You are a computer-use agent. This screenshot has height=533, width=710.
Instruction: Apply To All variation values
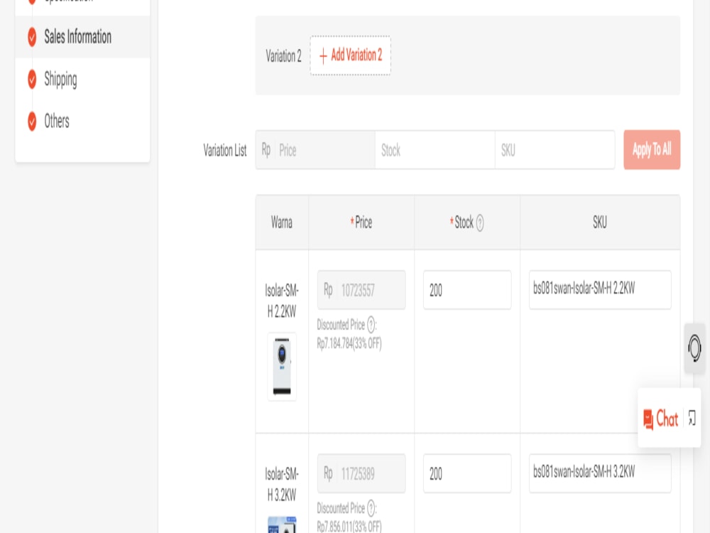coord(651,150)
